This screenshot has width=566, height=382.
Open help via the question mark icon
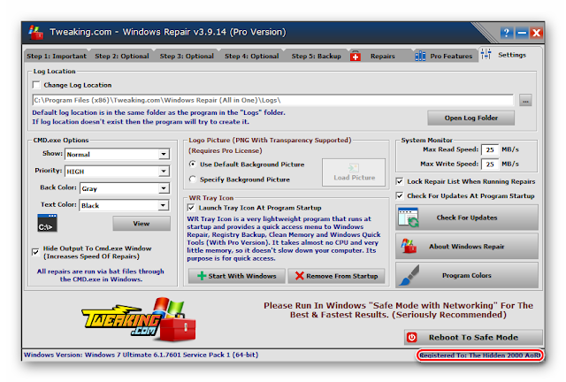point(506,33)
